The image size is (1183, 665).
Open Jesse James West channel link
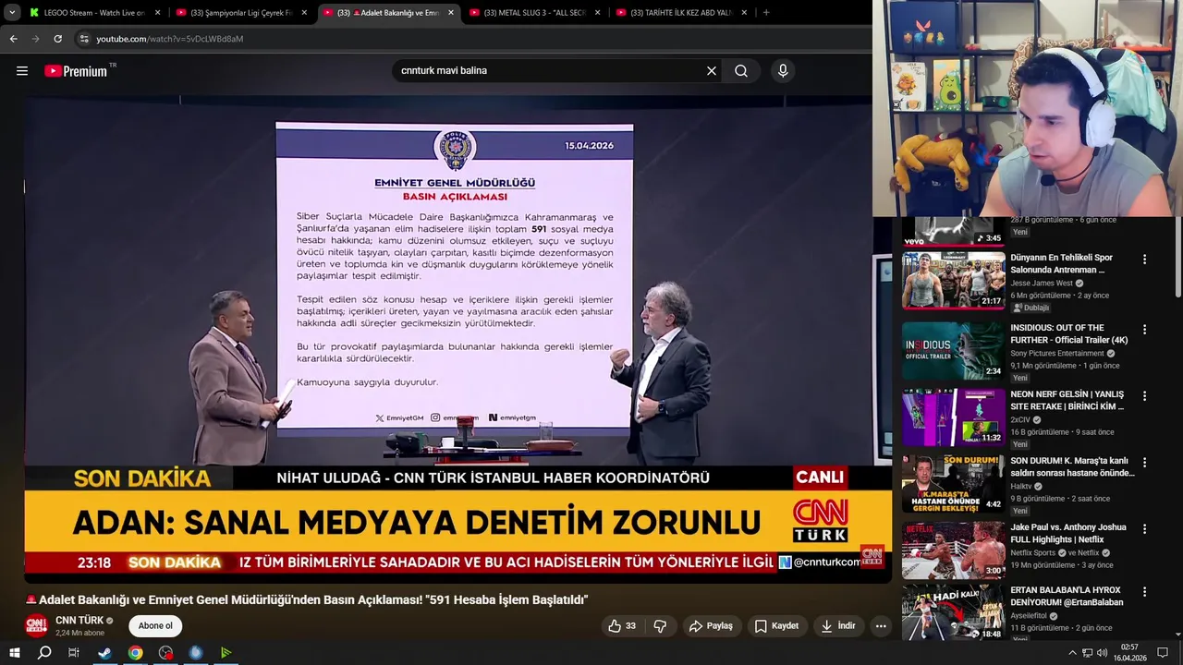point(1042,284)
